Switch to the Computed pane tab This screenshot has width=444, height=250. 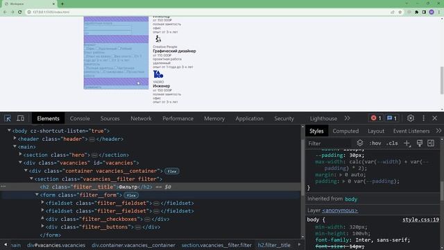pos(345,131)
